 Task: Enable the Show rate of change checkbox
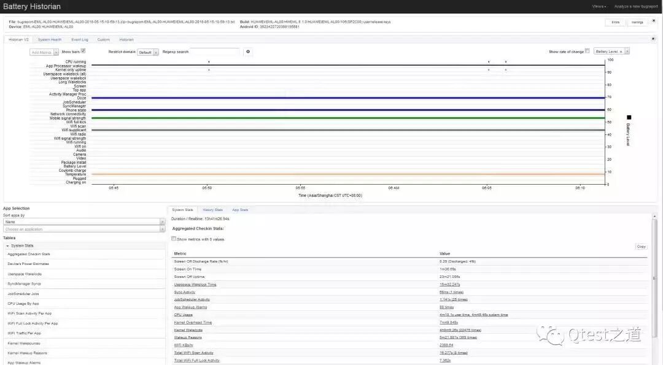point(587,51)
